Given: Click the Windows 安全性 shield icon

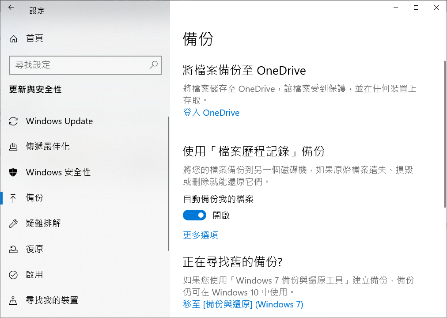Looking at the screenshot, I should click(x=13, y=172).
